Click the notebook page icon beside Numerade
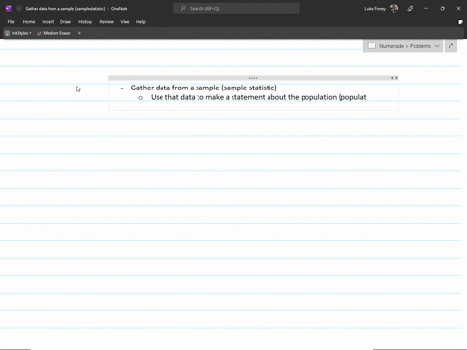The width and height of the screenshot is (467, 350). (372, 46)
